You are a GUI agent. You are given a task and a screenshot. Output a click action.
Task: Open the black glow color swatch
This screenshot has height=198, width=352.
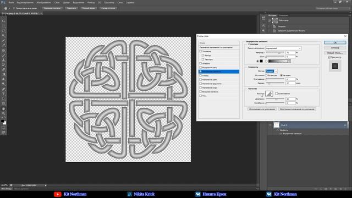261,61
